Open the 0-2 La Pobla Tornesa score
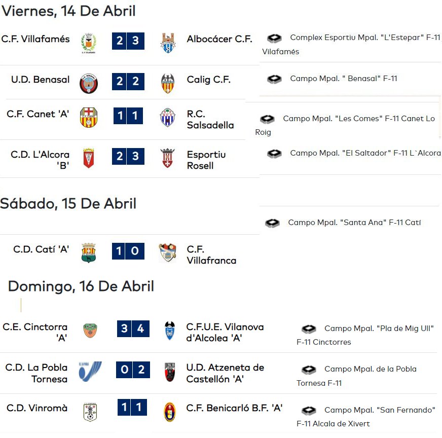This screenshot has width=442, height=438. [133, 370]
